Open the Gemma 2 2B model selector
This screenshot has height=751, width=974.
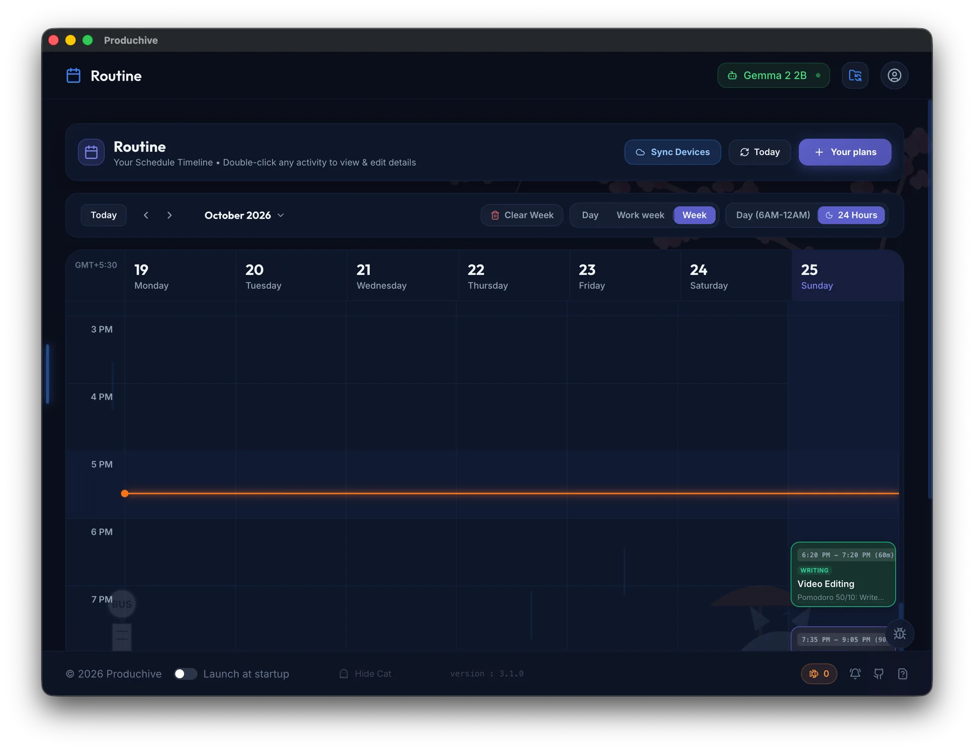[773, 76]
